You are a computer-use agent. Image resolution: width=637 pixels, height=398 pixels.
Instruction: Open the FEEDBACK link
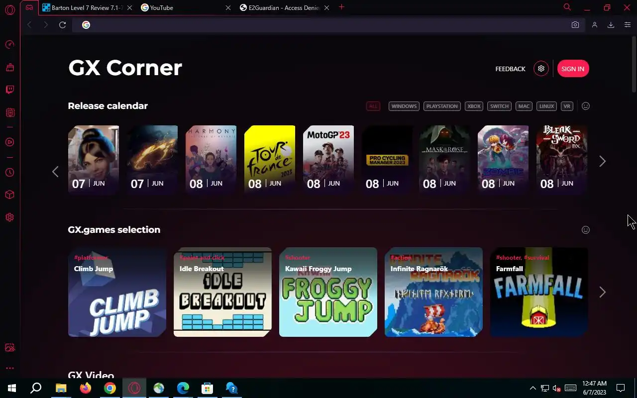[x=510, y=69]
